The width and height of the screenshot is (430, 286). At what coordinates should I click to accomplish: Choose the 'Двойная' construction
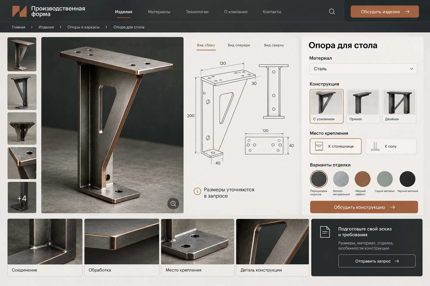(x=399, y=106)
